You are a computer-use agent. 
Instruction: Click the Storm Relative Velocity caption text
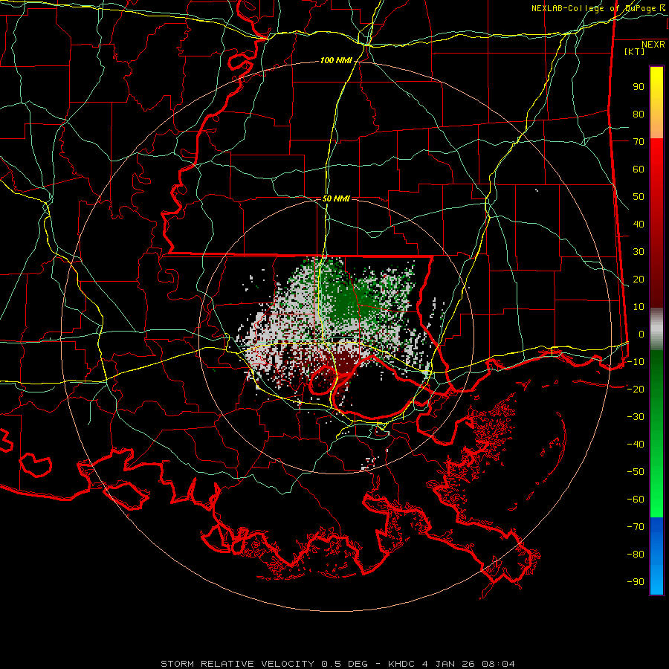[x=338, y=664]
